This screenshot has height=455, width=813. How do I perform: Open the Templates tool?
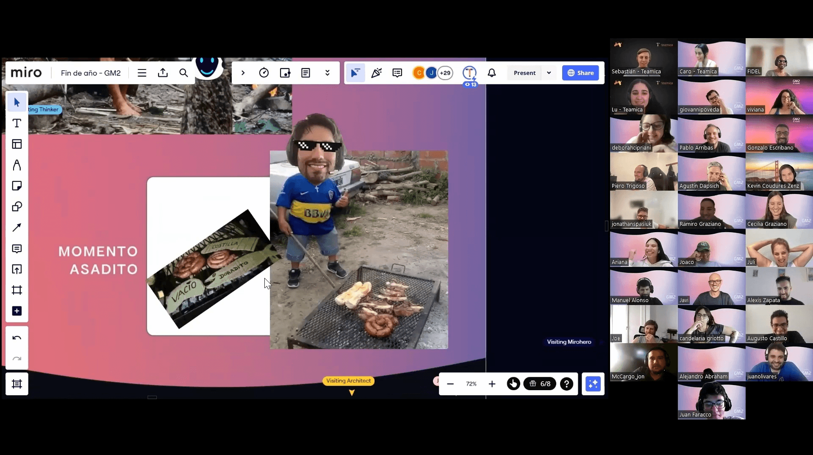click(x=17, y=144)
